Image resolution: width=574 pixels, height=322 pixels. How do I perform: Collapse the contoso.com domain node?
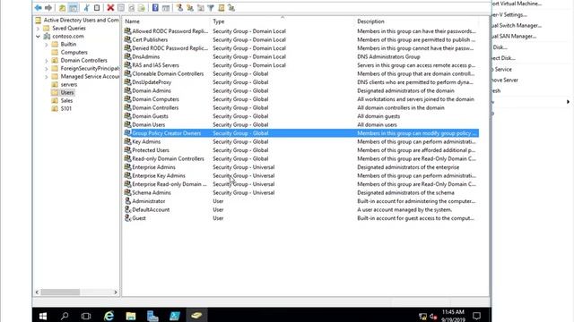tap(38, 36)
